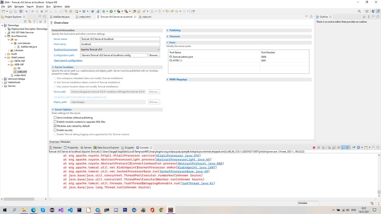This screenshot has height=214, width=381.
Task: Collapse the Ports section
Action: tap(168, 43)
